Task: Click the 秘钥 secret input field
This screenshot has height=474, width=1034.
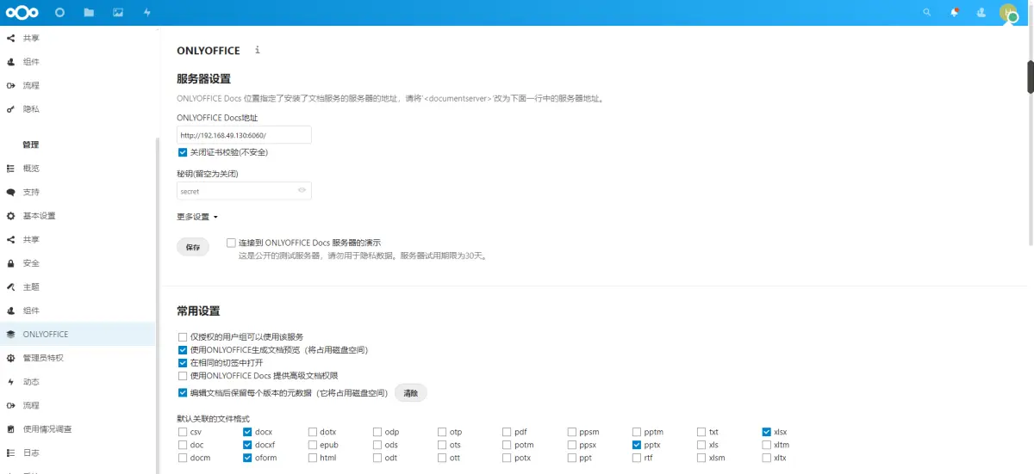Action: [244, 191]
